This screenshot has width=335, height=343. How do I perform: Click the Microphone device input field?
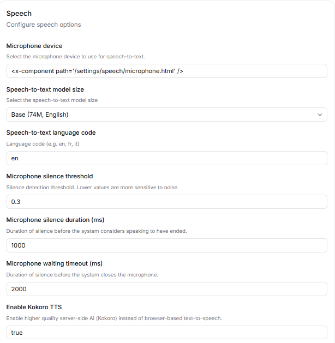click(x=166, y=71)
